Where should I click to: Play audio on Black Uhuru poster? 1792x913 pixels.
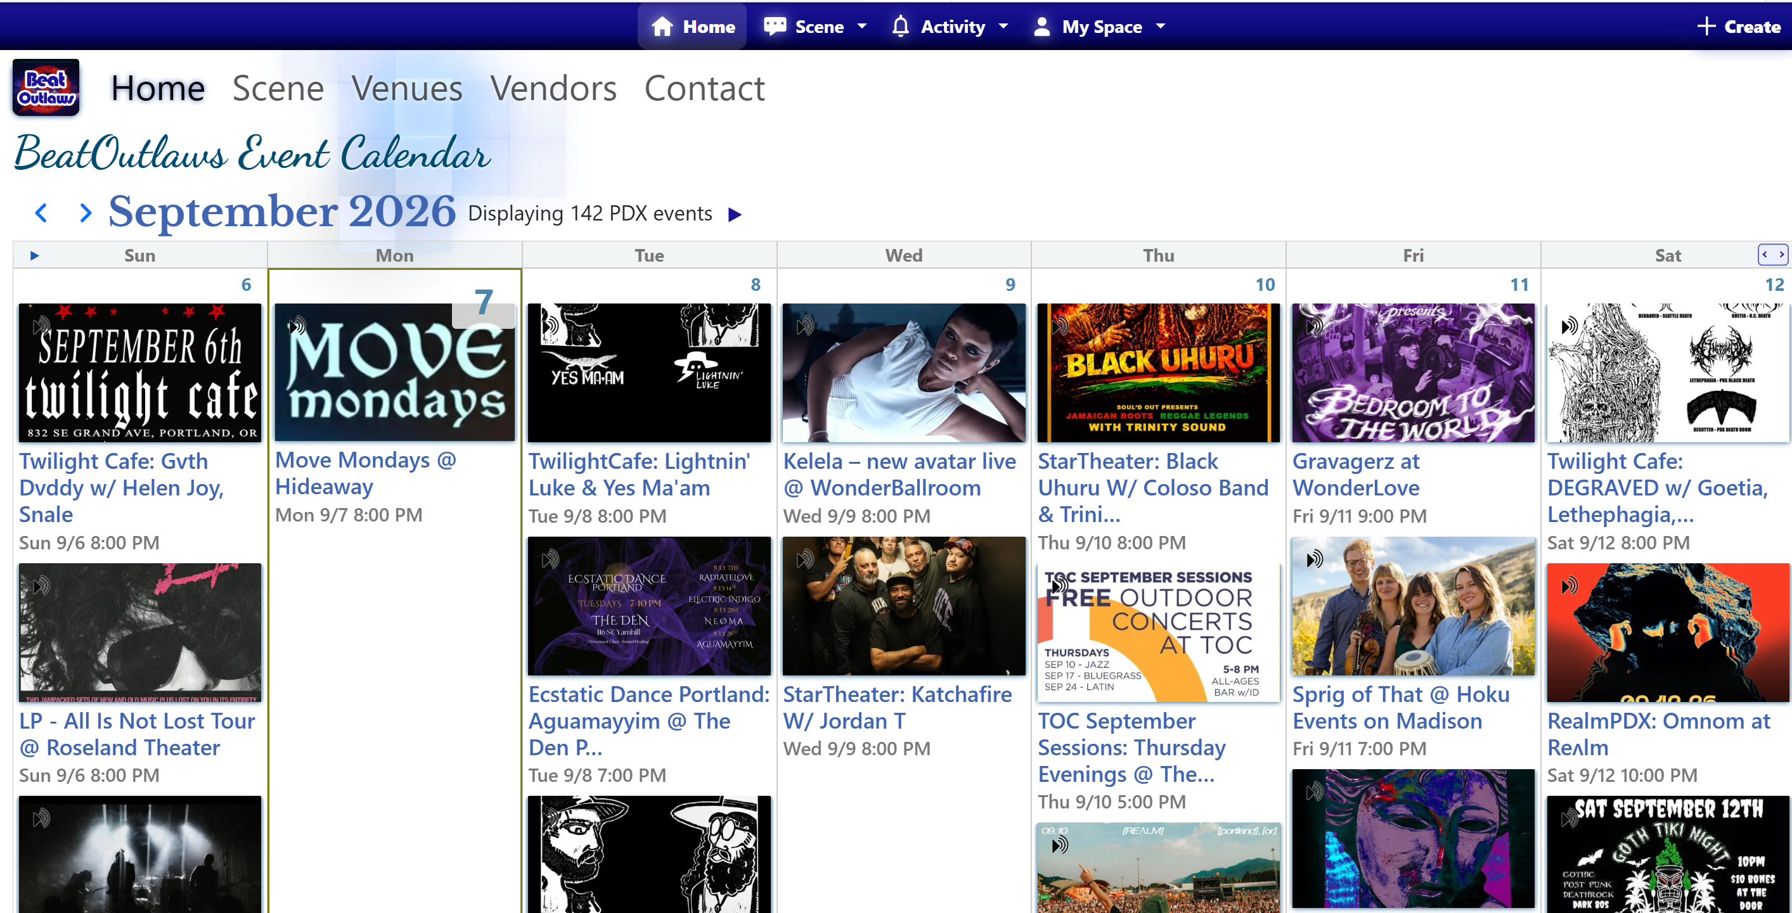1059,326
